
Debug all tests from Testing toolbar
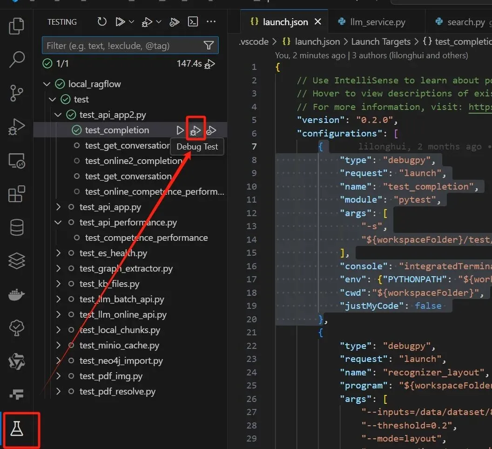tap(147, 22)
